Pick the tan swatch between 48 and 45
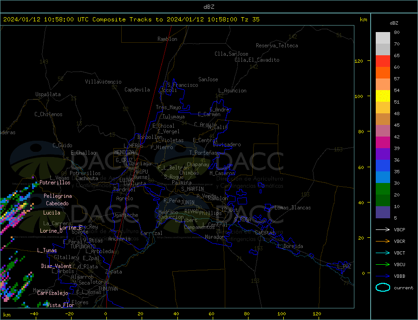The image size is (418, 320). [383, 119]
